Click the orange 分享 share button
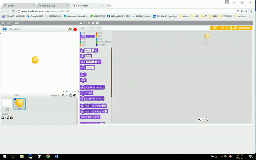Screen dimensions: 256x160 click(x=220, y=28)
